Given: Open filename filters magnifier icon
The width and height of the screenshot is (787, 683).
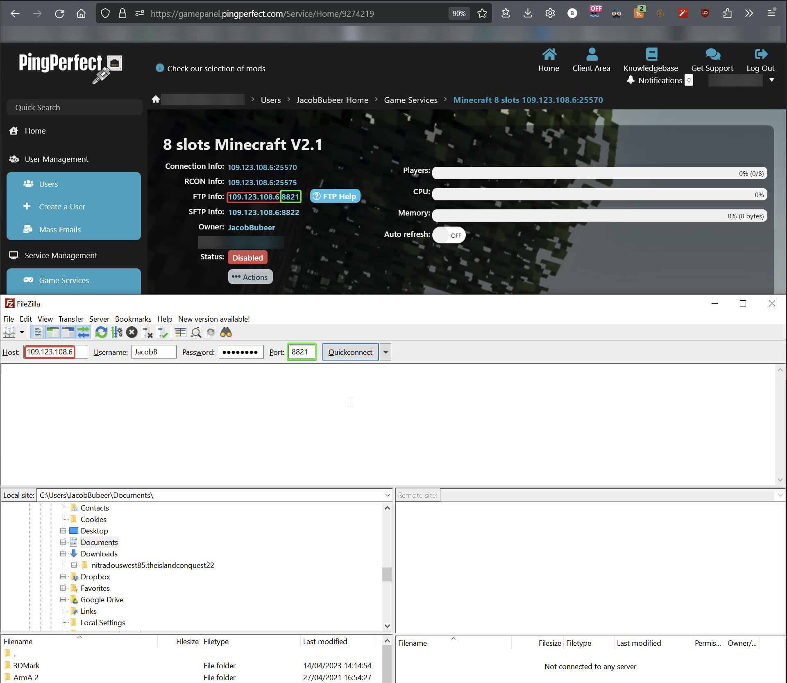Looking at the screenshot, I should click(196, 332).
